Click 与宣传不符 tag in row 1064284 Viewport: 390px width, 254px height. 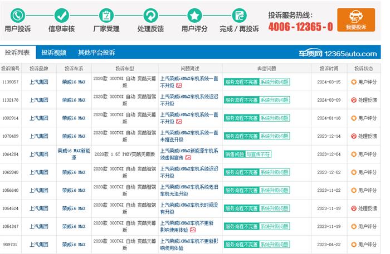[x=258, y=154]
